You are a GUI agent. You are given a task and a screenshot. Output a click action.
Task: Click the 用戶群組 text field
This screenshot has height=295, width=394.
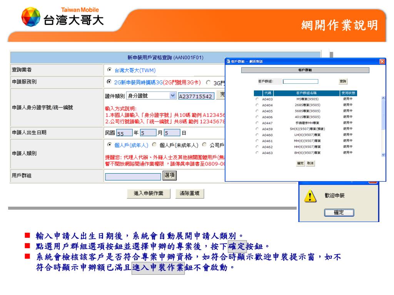pyautogui.click(x=133, y=177)
